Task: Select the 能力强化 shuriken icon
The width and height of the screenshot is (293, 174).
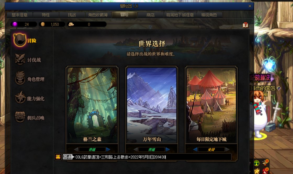Action: pyautogui.click(x=20, y=98)
